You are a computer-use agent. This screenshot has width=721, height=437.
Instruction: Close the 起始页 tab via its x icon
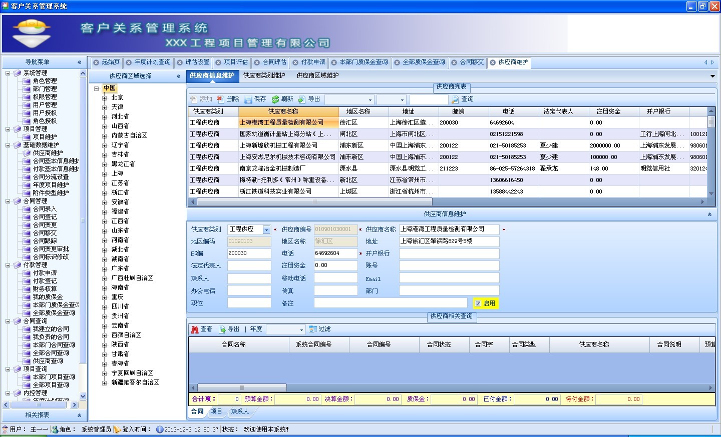pos(96,62)
